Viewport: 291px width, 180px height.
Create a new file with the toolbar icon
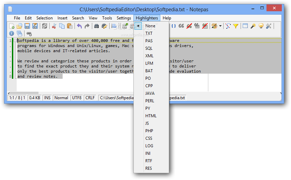tap(12, 26)
